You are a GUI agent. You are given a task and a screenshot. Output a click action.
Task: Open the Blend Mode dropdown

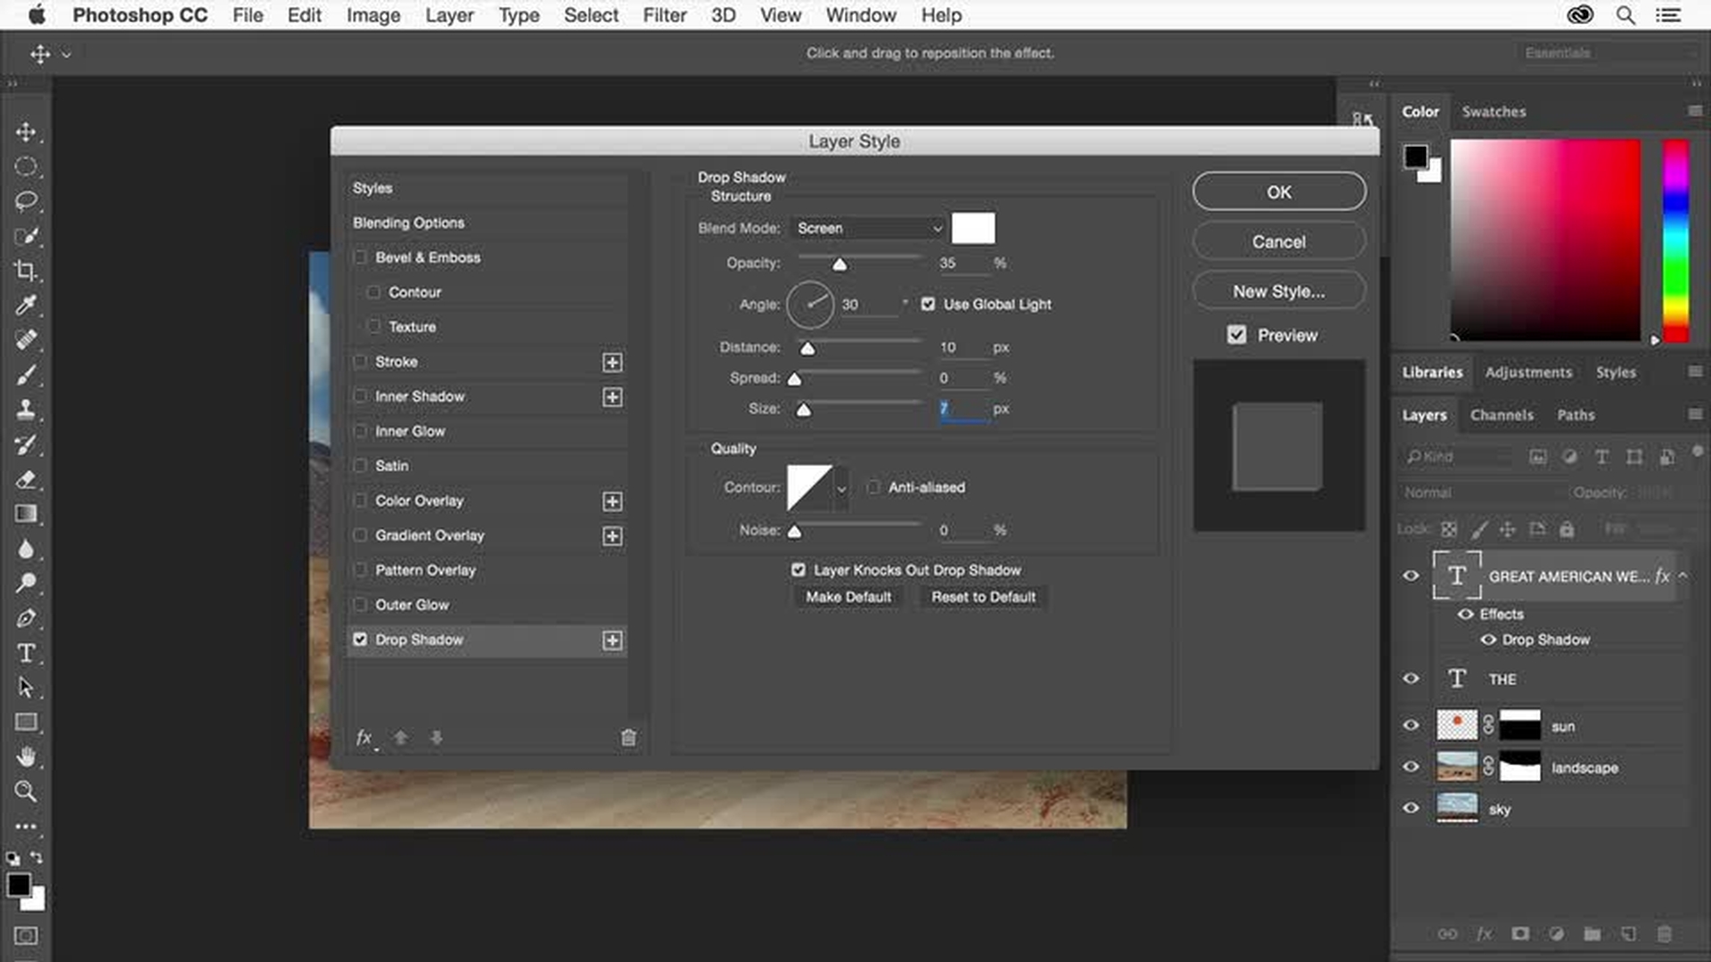[x=865, y=227]
